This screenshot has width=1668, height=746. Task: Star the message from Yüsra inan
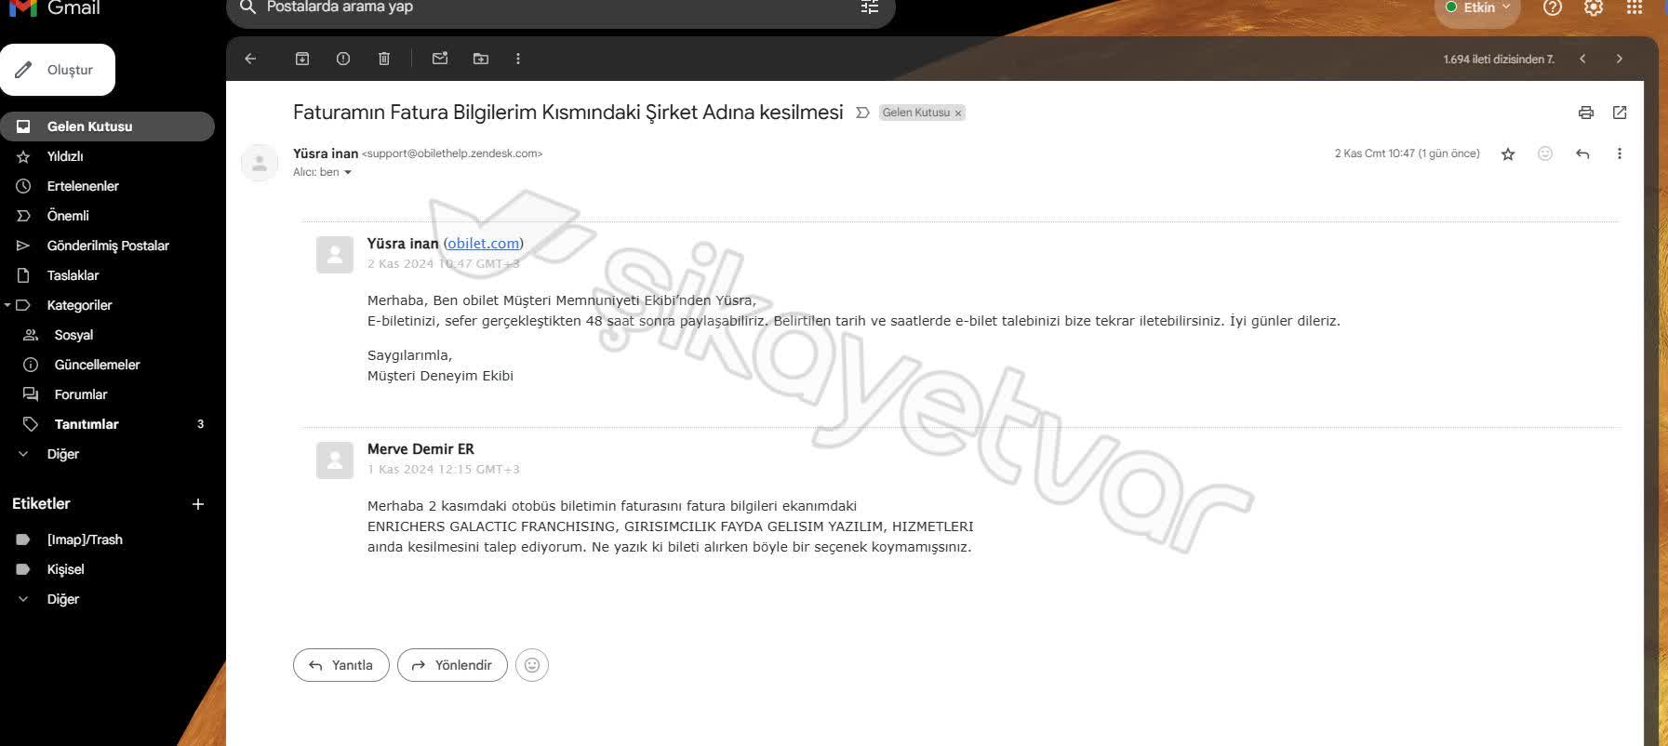1508,153
